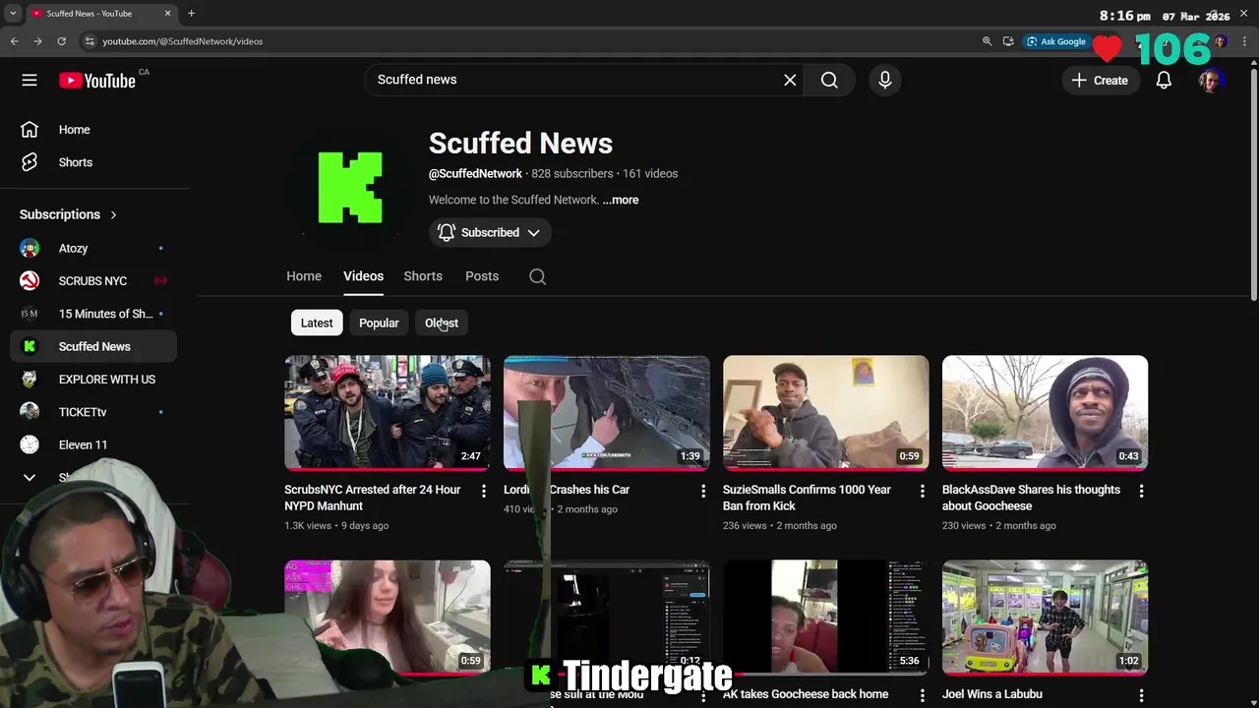Image resolution: width=1259 pixels, height=708 pixels.
Task: Open EXPLORE WITH US subscription
Action: click(94, 380)
